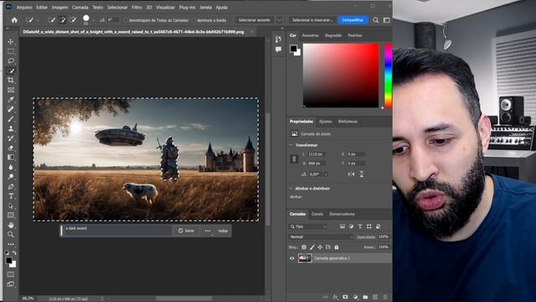Toggle lock transparent pixels icon
Image resolution: width=536 pixels, height=302 pixels.
[x=303, y=247]
